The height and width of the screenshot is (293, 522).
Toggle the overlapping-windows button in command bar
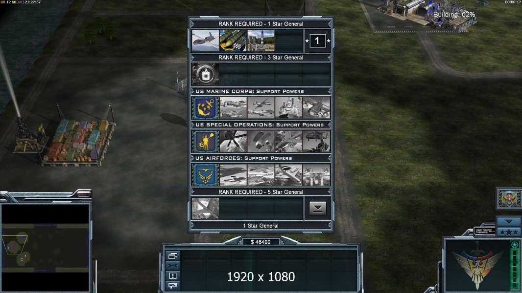[x=173, y=255]
